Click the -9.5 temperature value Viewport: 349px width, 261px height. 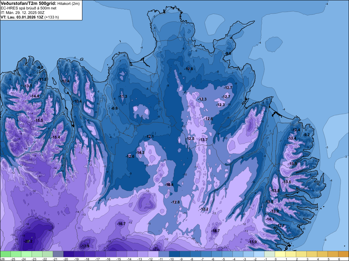coord(228,54)
